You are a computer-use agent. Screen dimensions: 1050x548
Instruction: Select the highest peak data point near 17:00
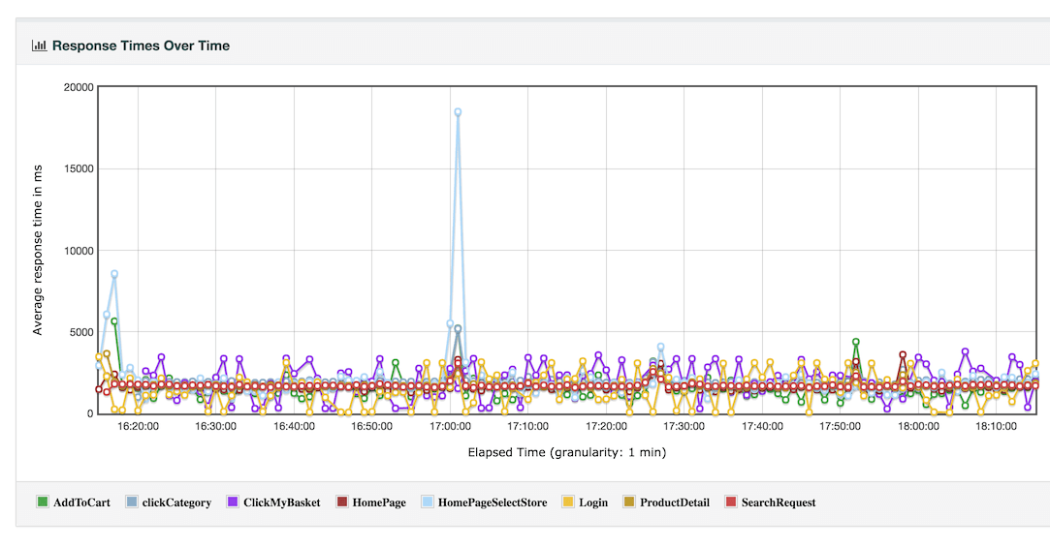(458, 112)
